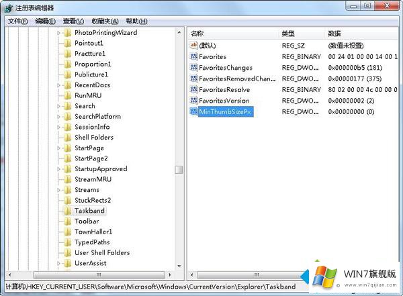
Task: Click the DWORD icon beside FavoritesChanges
Action: [193, 68]
